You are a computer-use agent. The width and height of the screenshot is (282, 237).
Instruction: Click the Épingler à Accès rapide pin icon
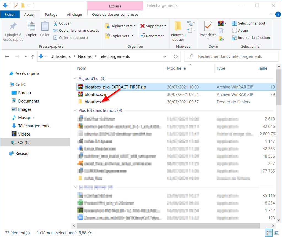coord(13,26)
